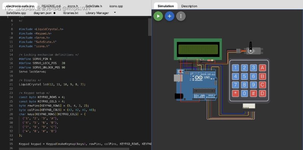
Task: Click red keypad key A
Action: click(x=262, y=68)
